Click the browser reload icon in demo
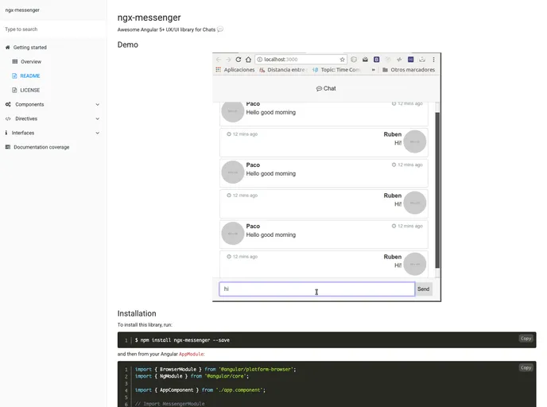547x407 pixels. point(239,60)
